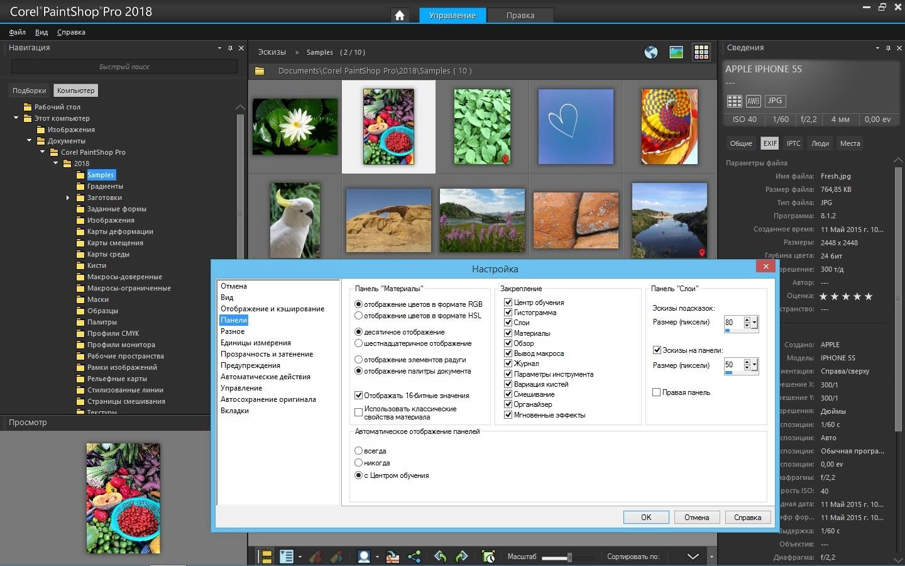Click the folder icon beside Samples path
The image size is (905, 566).
(x=260, y=71)
